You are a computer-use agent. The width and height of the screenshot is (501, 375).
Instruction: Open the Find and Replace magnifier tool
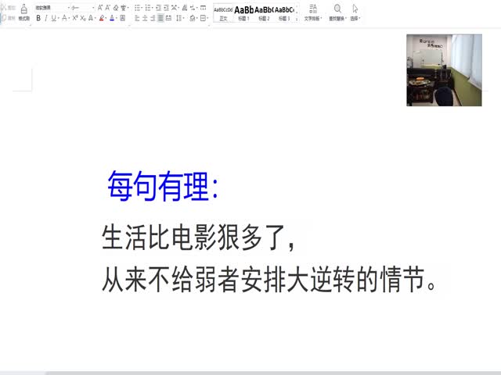[337, 11]
